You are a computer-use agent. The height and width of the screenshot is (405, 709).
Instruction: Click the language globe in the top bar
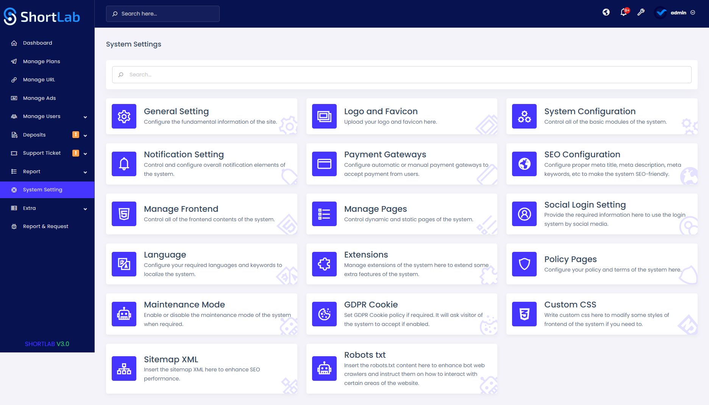[606, 12]
